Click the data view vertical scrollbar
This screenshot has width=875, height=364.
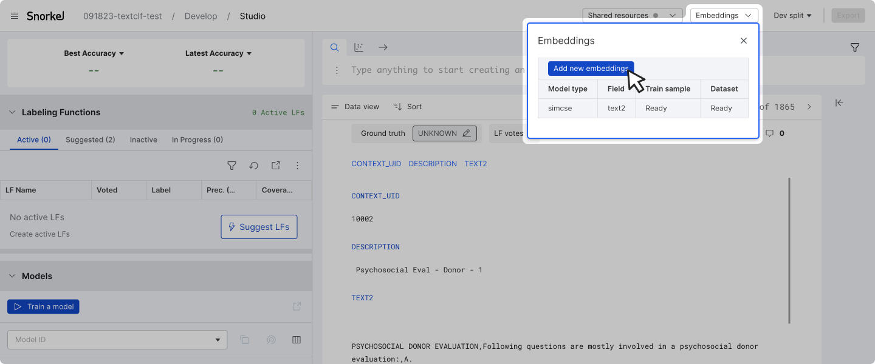point(789,250)
